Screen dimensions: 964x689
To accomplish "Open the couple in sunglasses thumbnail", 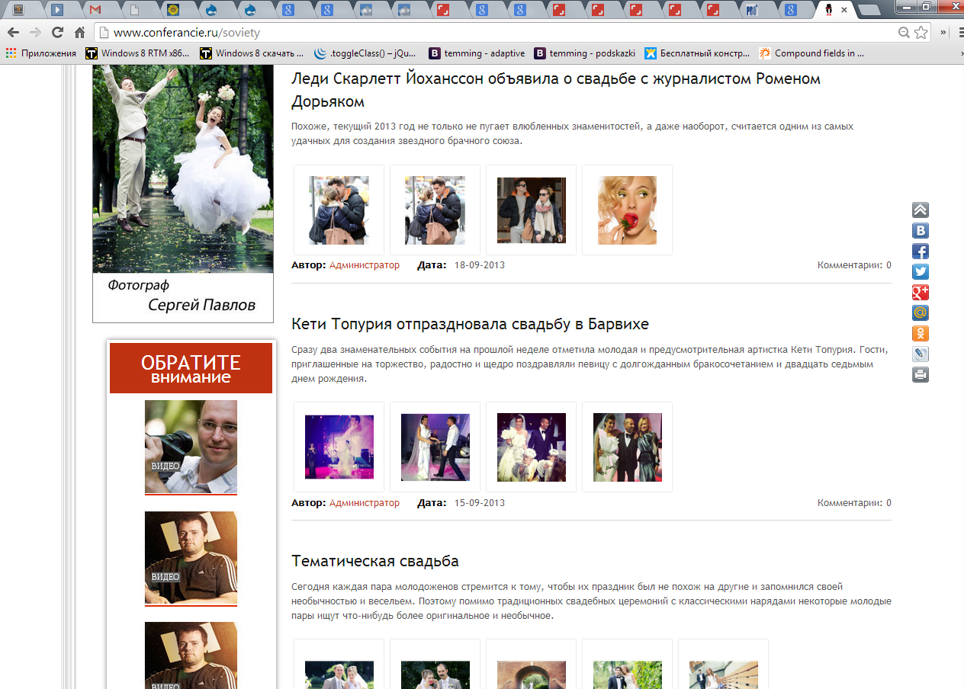I will point(531,210).
